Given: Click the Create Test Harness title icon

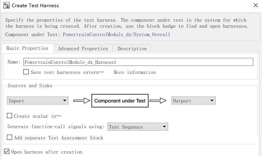Looking at the screenshot, I should click(6, 5).
